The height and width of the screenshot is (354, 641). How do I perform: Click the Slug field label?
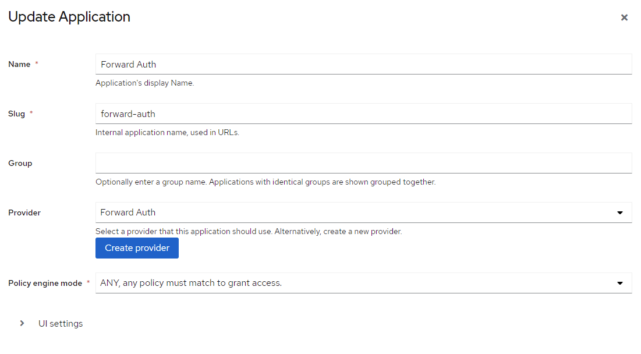coord(16,114)
